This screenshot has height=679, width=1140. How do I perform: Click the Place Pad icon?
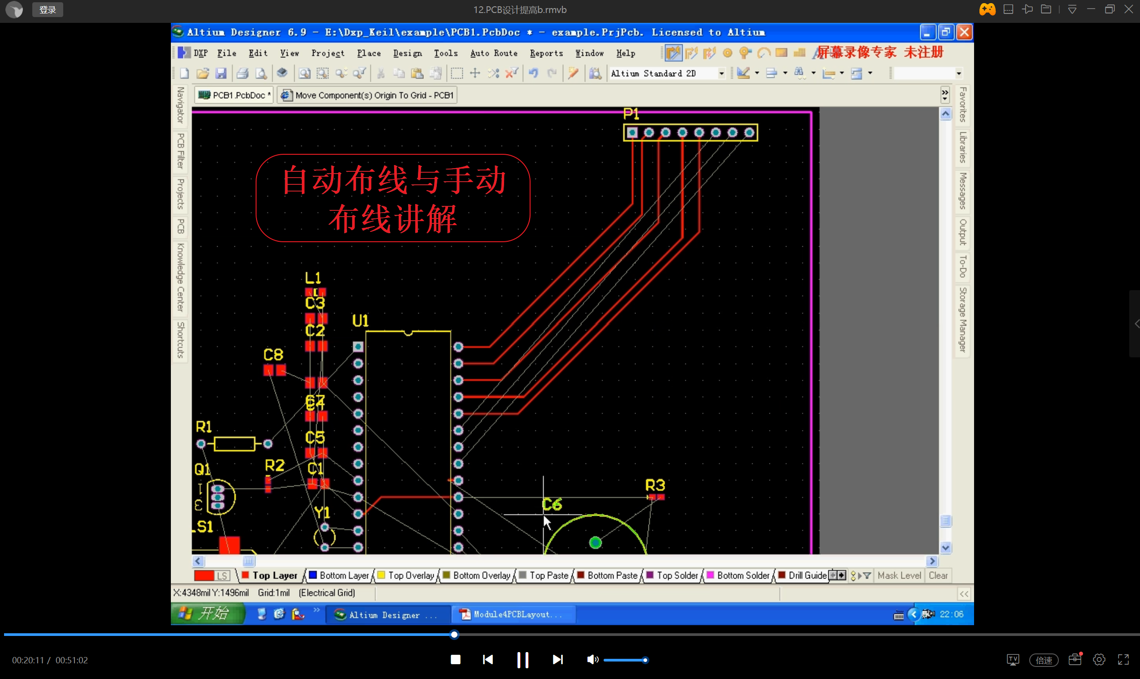click(727, 53)
